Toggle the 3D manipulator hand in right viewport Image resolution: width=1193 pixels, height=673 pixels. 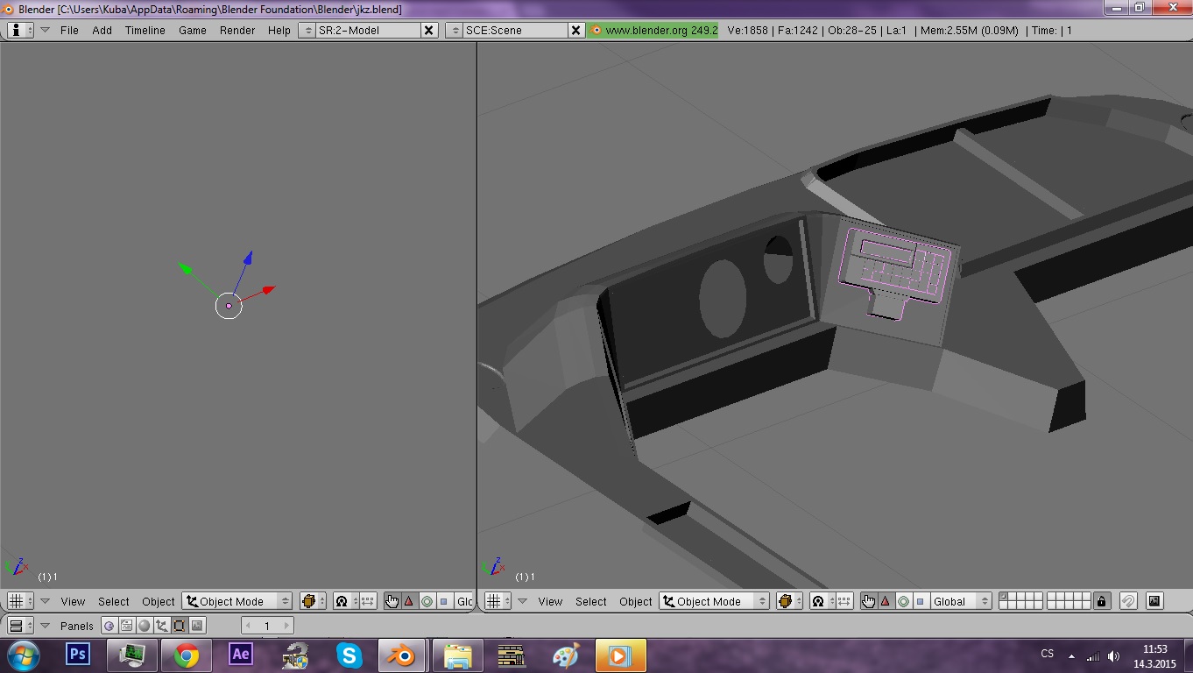[868, 601]
